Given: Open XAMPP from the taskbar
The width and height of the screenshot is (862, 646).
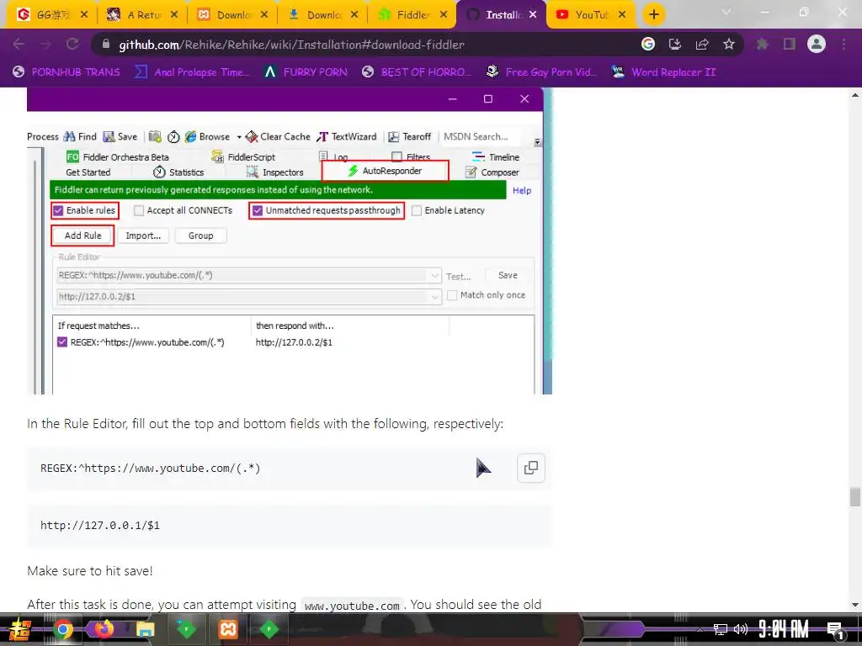Looking at the screenshot, I should (x=227, y=629).
